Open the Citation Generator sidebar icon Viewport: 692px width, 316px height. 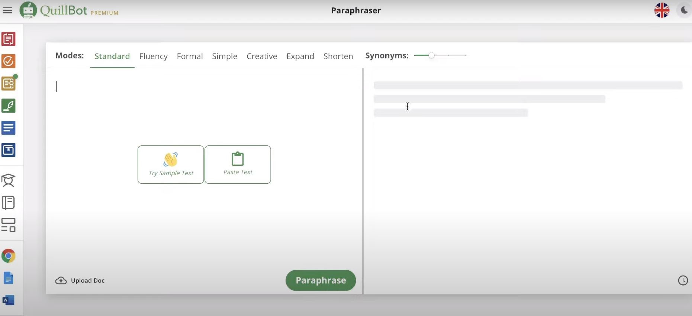(9, 150)
